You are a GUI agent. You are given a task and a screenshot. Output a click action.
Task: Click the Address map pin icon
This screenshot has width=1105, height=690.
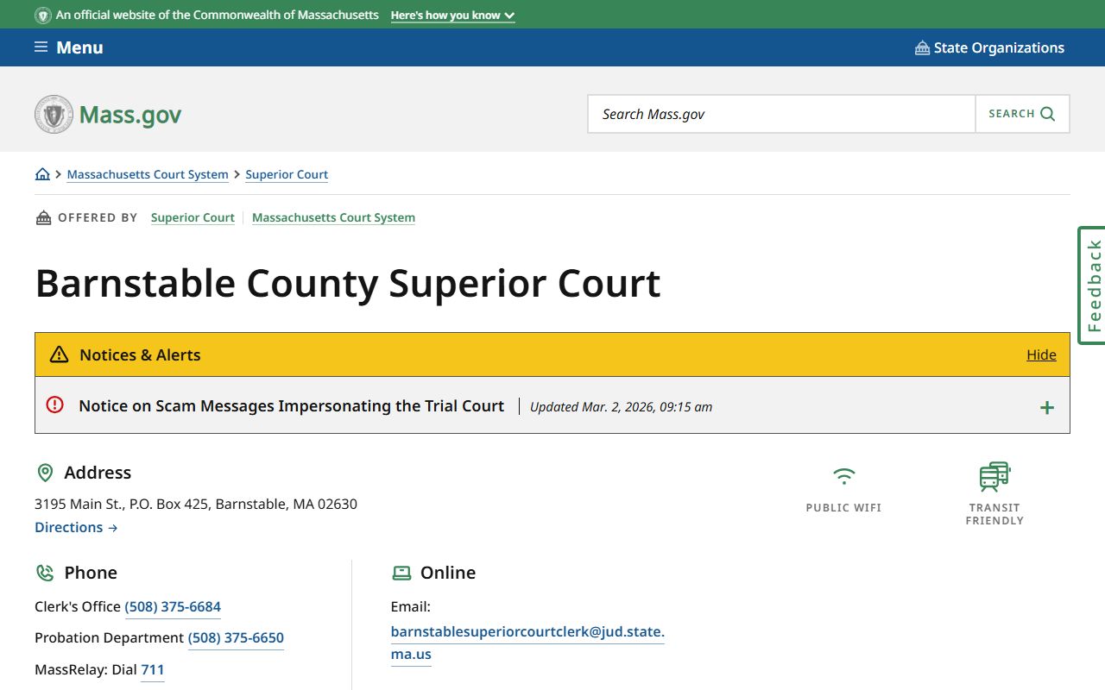coord(45,473)
